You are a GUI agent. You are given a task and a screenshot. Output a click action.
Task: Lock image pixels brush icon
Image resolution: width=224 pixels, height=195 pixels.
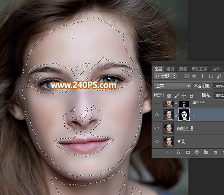point(177,95)
